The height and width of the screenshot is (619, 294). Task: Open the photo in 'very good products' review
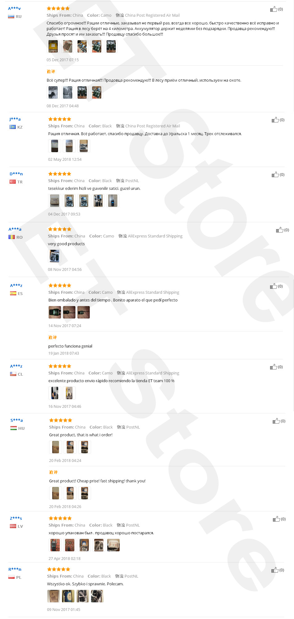point(54,256)
